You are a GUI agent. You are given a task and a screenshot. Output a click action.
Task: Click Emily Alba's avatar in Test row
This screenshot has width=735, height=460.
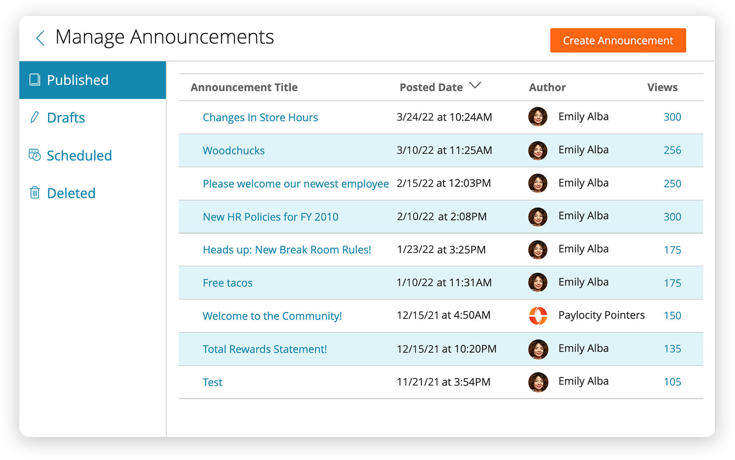538,382
